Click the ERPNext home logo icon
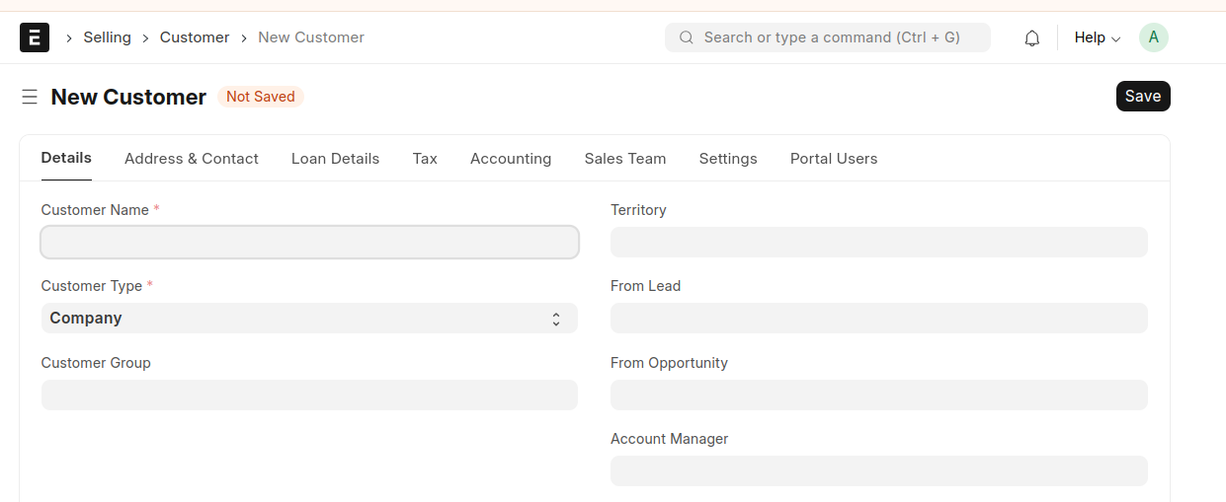The image size is (1226, 502). coord(35,37)
